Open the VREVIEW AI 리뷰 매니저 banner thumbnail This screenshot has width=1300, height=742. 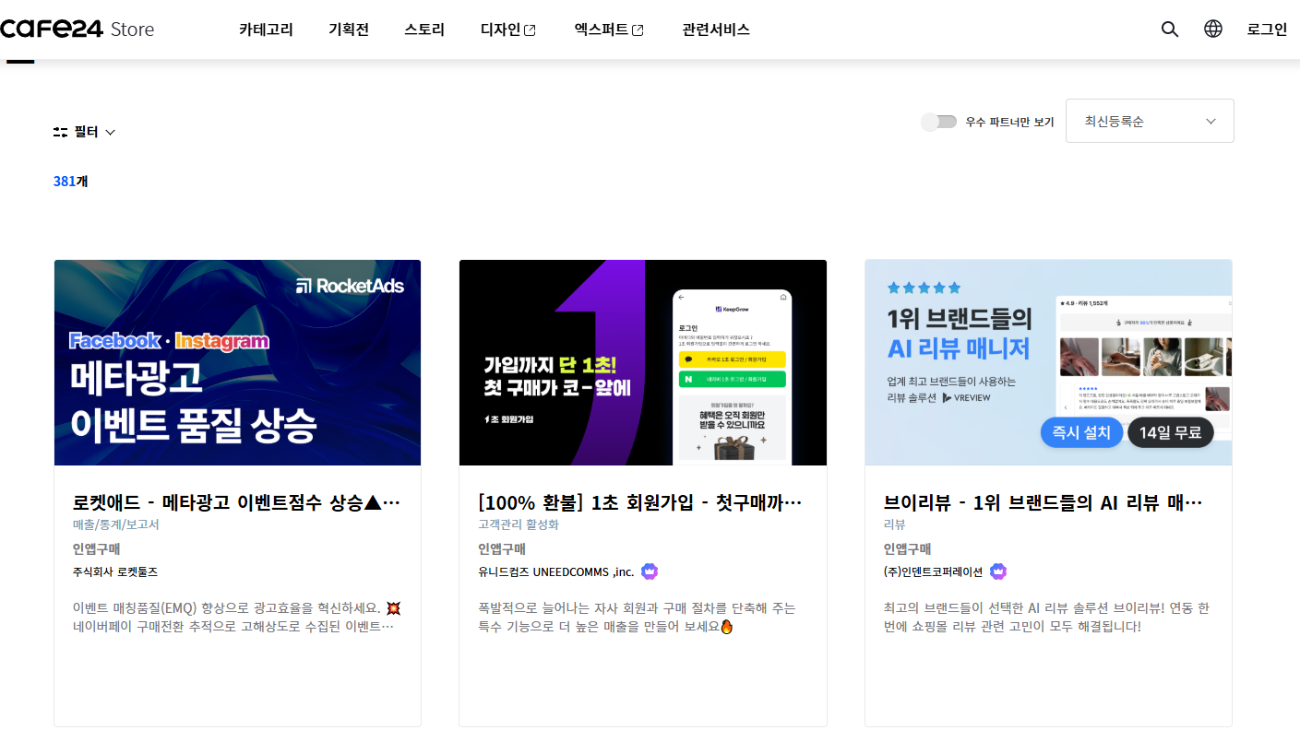[x=1048, y=362]
